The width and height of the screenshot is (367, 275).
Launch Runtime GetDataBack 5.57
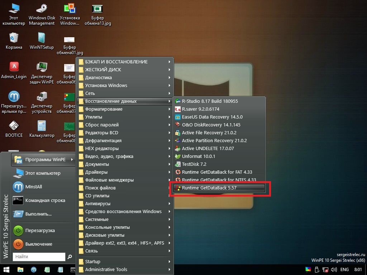click(219, 188)
